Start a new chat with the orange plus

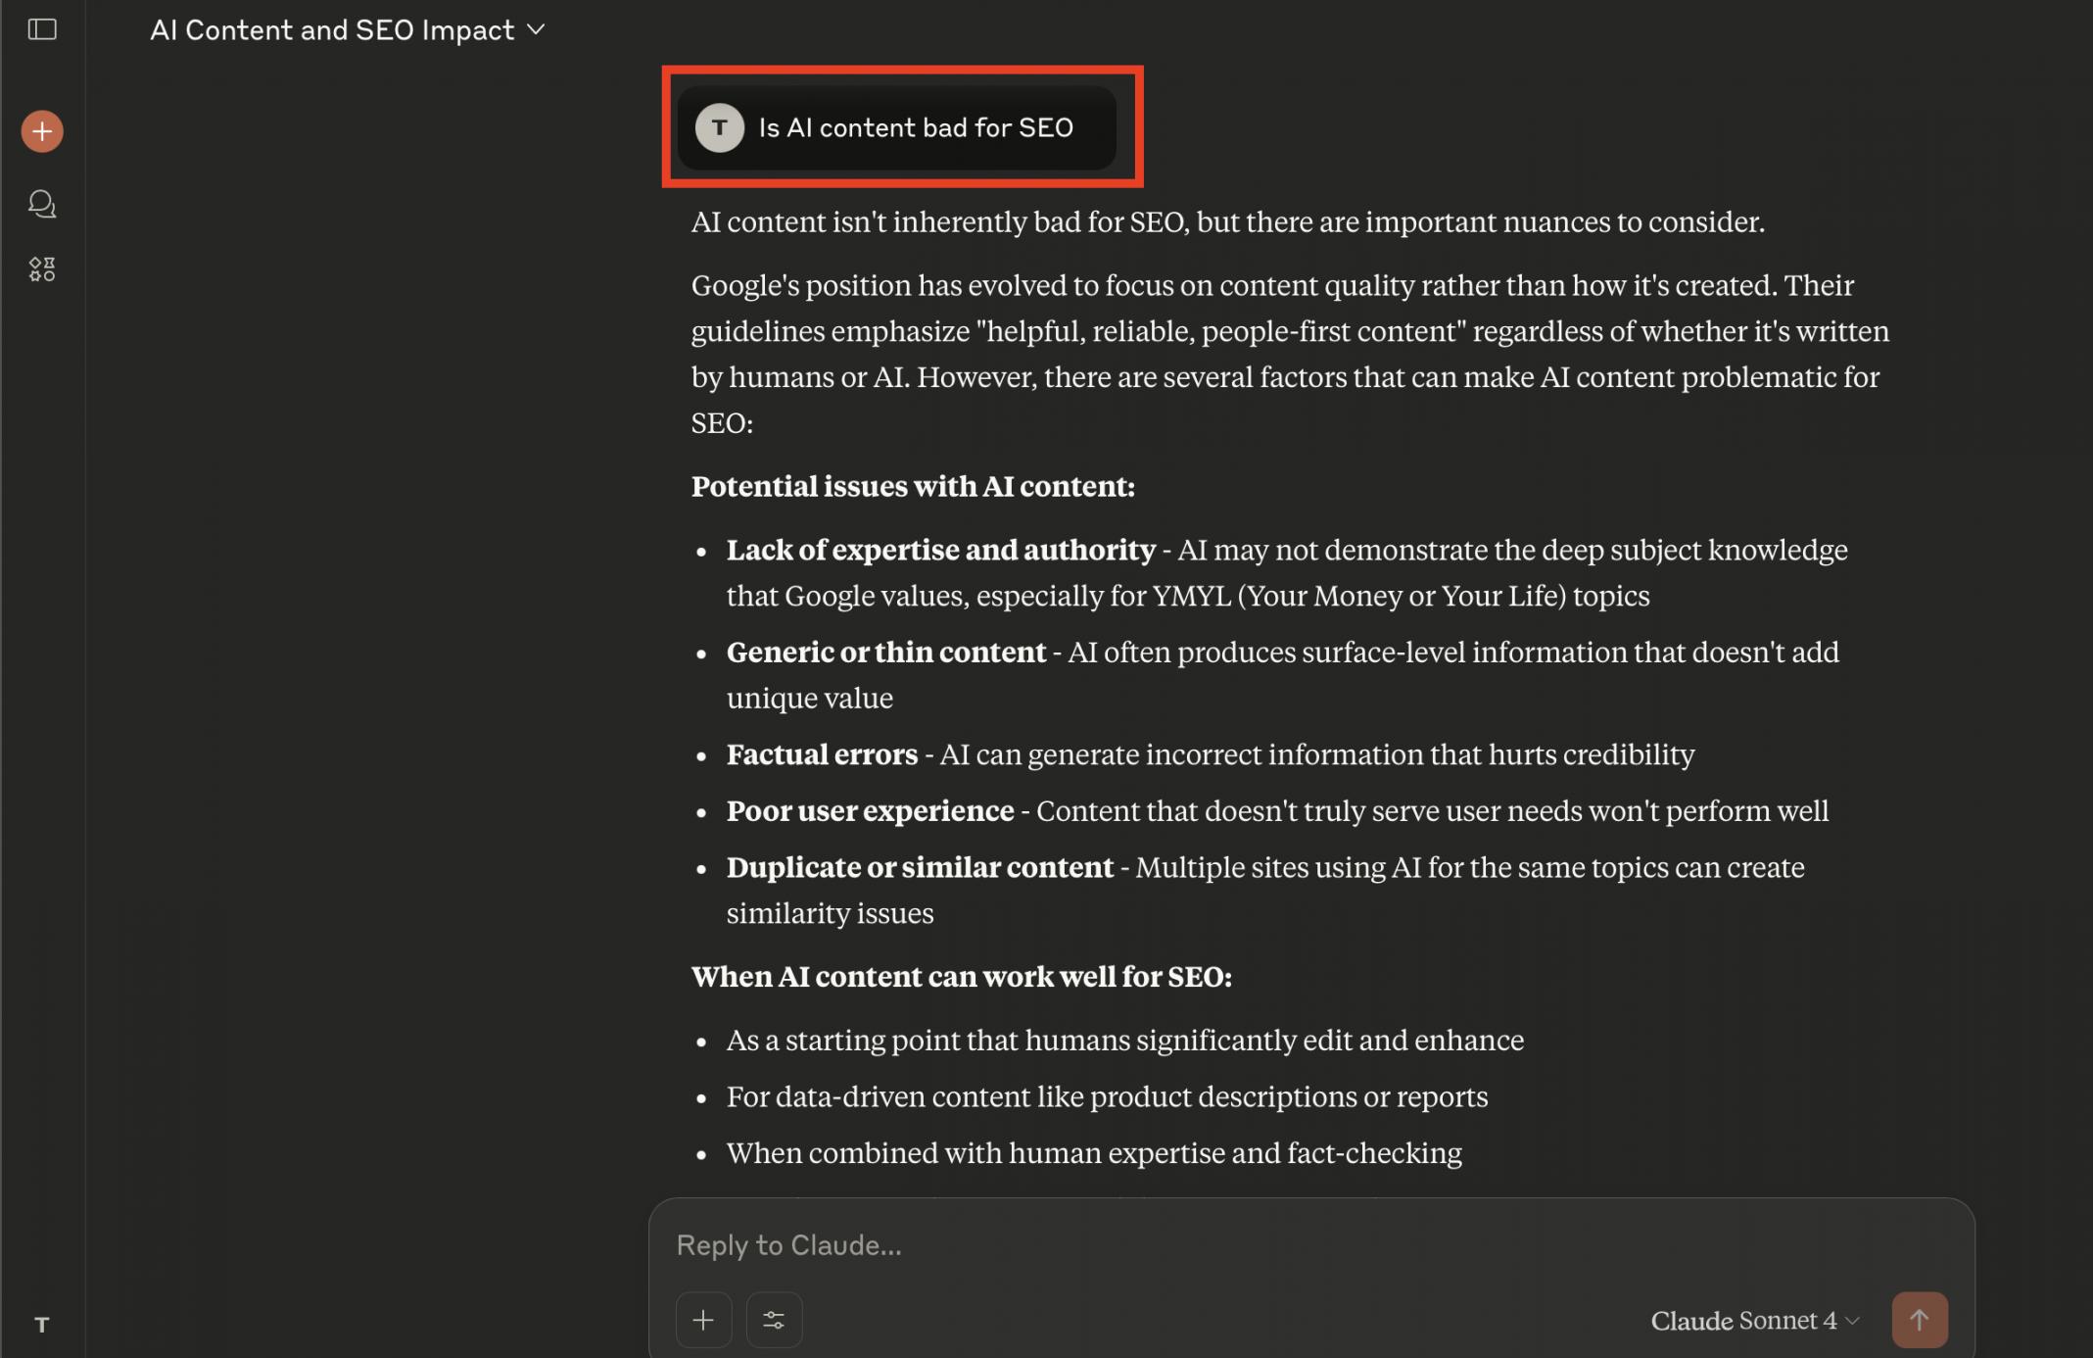(42, 131)
